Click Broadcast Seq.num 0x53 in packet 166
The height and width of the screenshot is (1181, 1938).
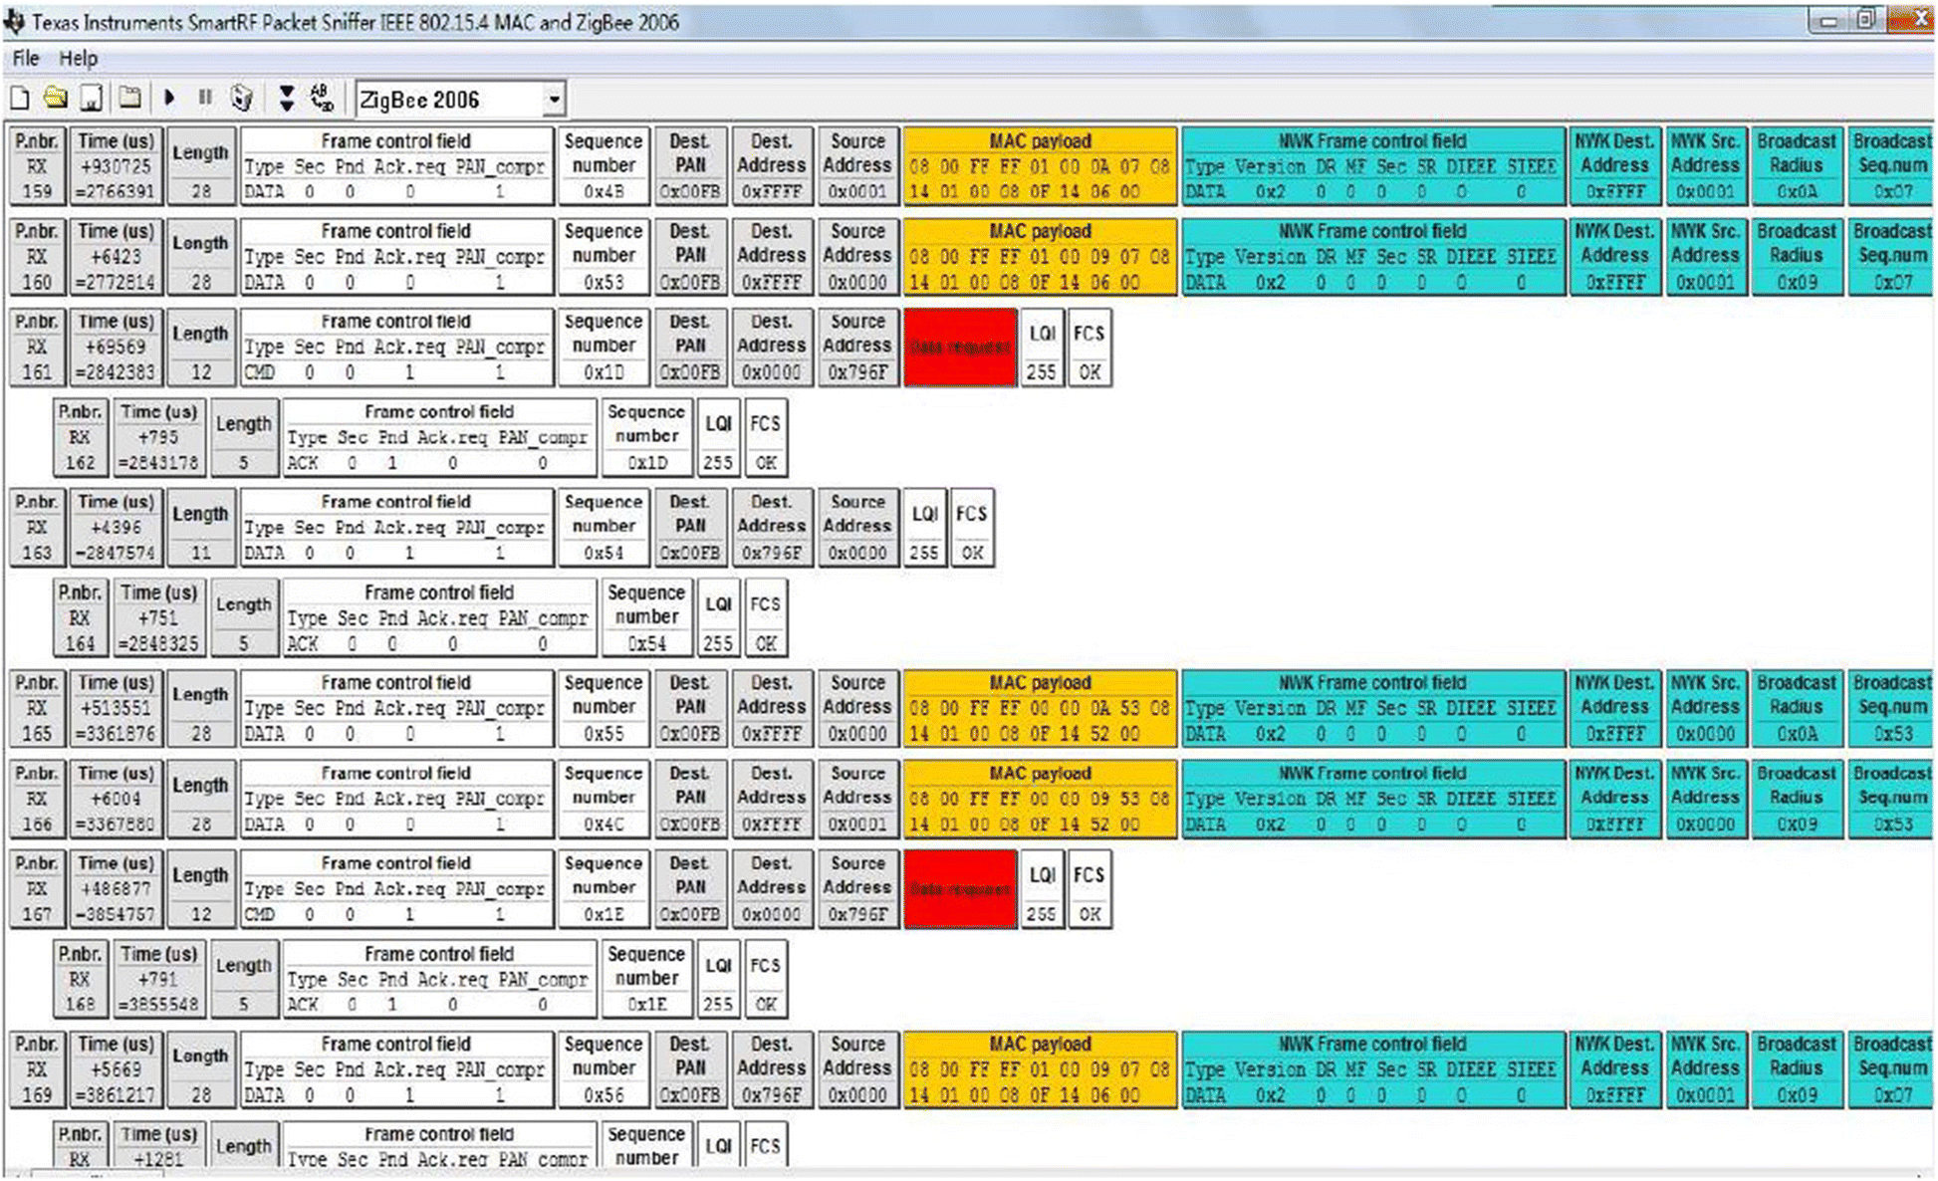1890,799
